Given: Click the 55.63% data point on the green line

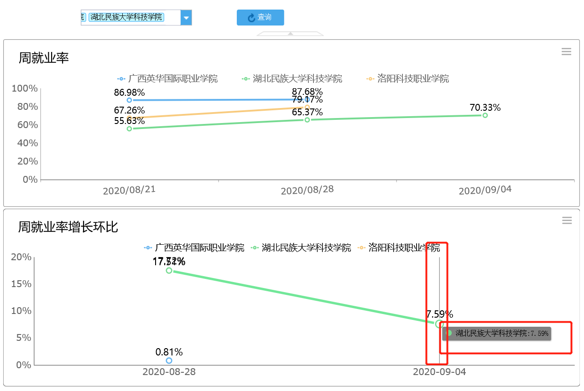Looking at the screenshot, I should pos(129,129).
